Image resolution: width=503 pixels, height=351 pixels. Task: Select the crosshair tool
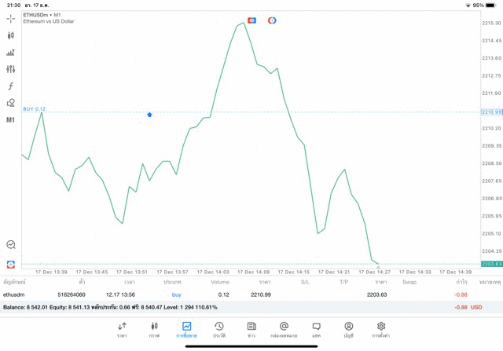(x=11, y=18)
